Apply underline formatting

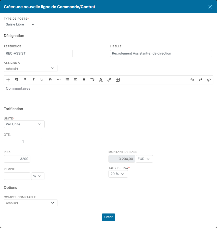pyautogui.click(x=42, y=80)
